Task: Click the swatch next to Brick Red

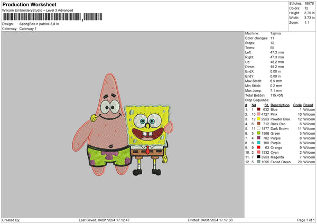Action: (258, 124)
